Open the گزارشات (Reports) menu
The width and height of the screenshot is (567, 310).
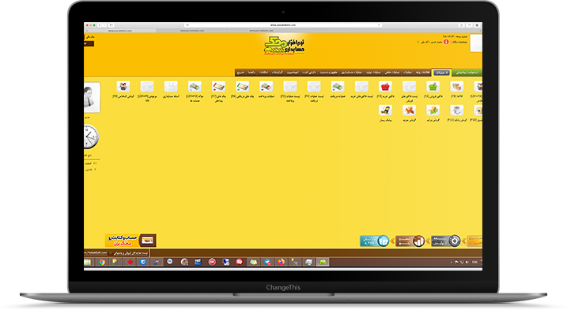(x=278, y=73)
